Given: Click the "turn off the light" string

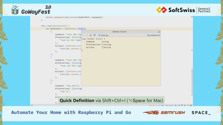Looking at the screenshot, I should coord(70,66).
